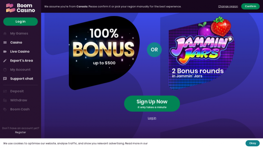Click the Change region link
The image size is (263, 148).
pos(228,7)
